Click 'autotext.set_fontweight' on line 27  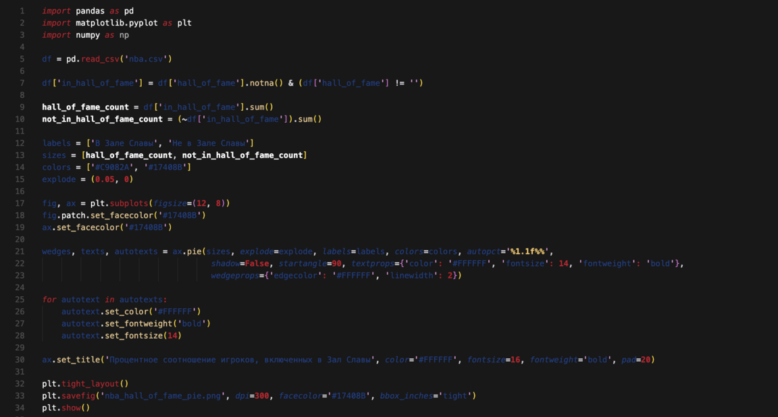(117, 324)
